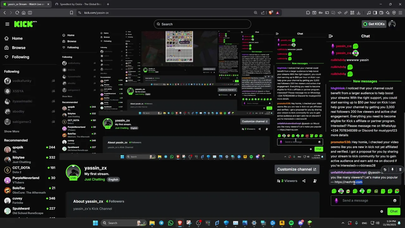The width and height of the screenshot is (405, 228).
Task: Open recommended channel CCT_DOTA
Action: coord(30,170)
